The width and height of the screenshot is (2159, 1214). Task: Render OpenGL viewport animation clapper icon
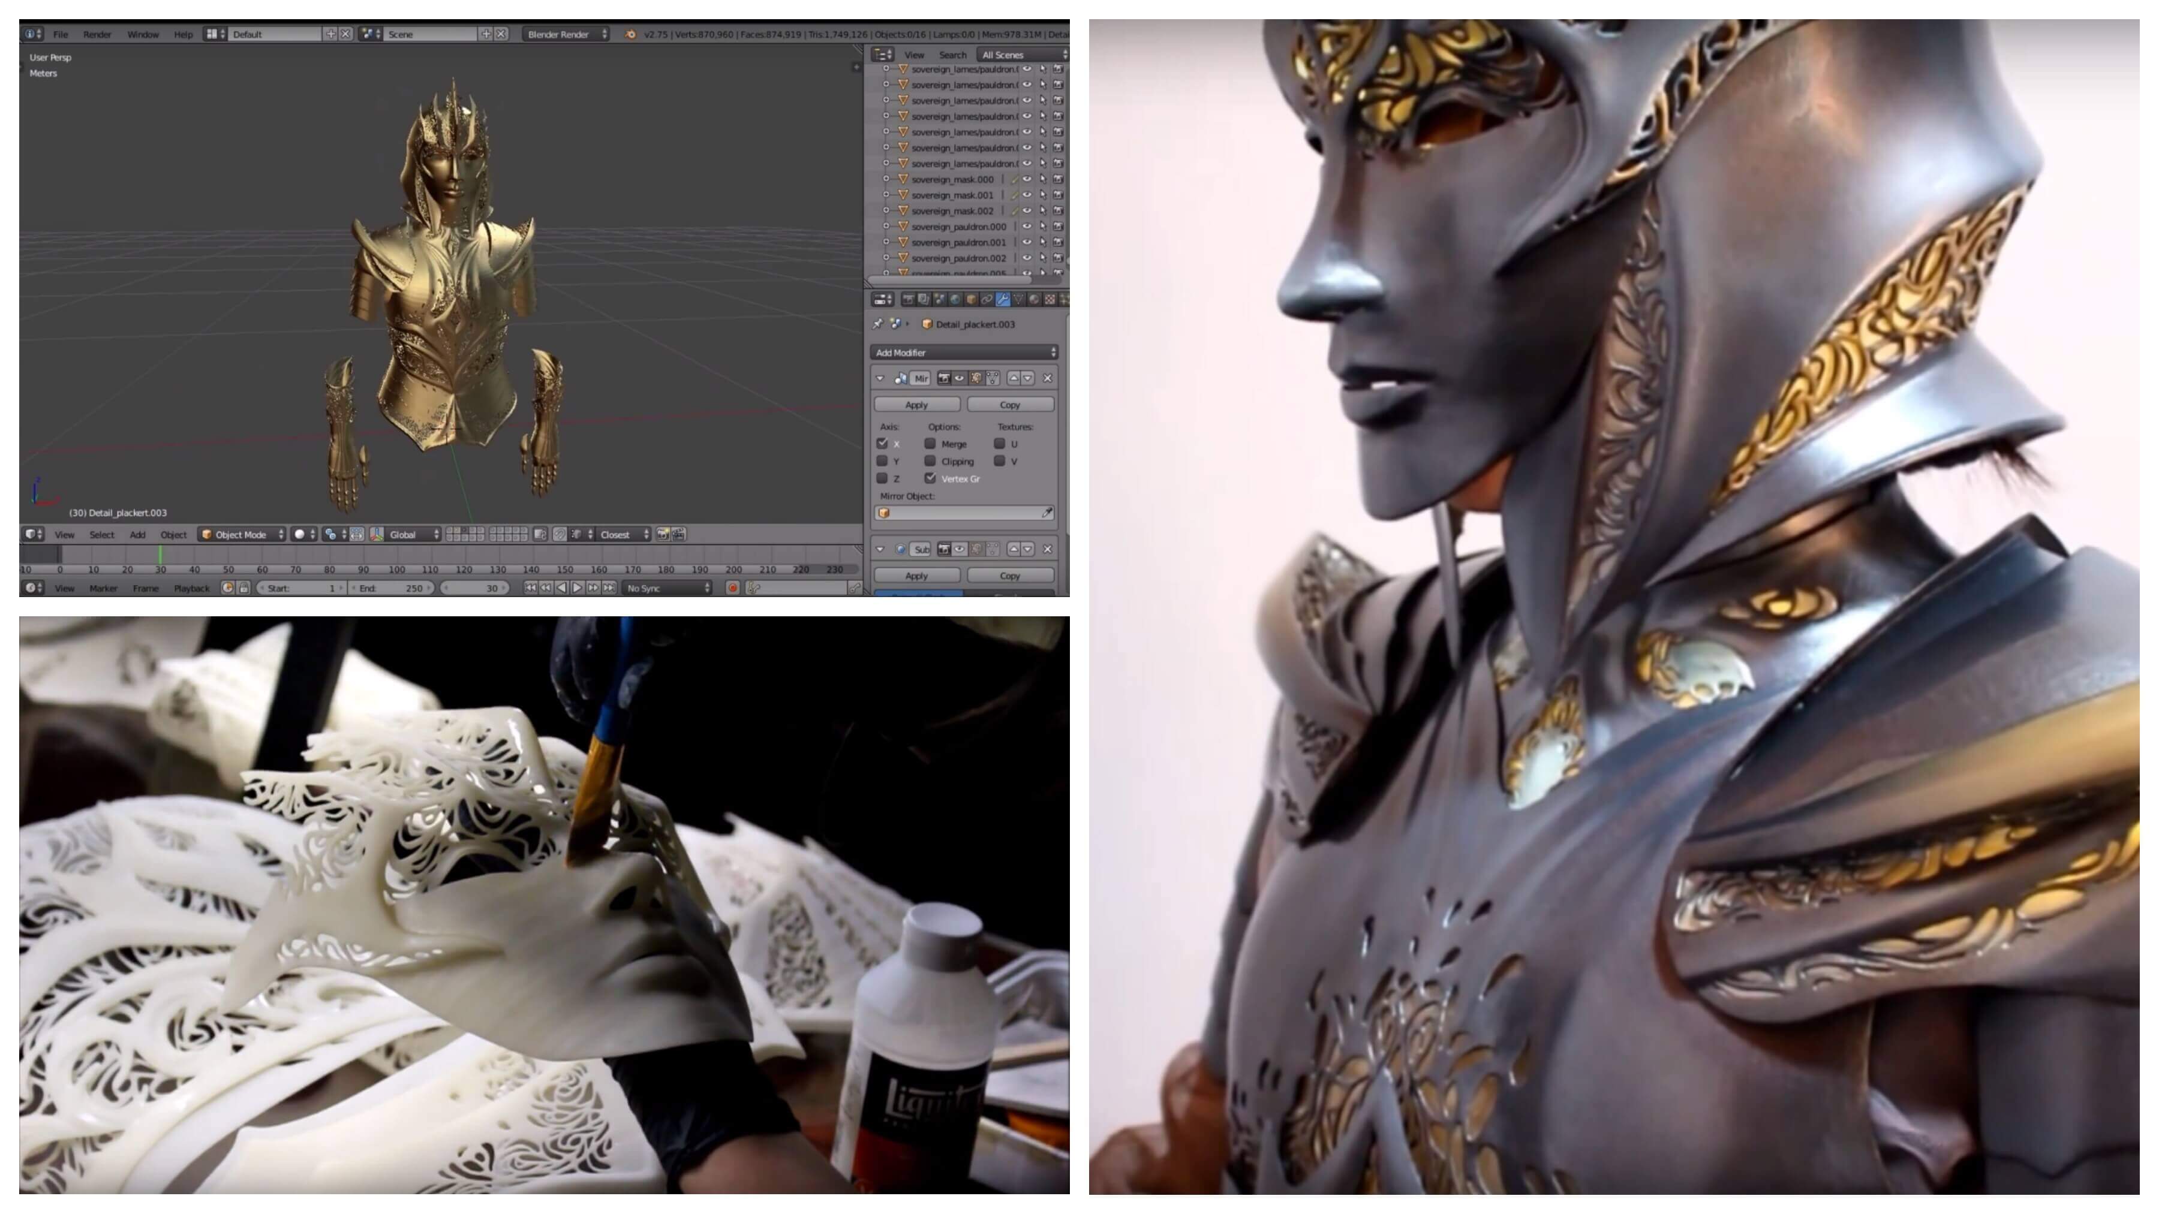point(679,535)
